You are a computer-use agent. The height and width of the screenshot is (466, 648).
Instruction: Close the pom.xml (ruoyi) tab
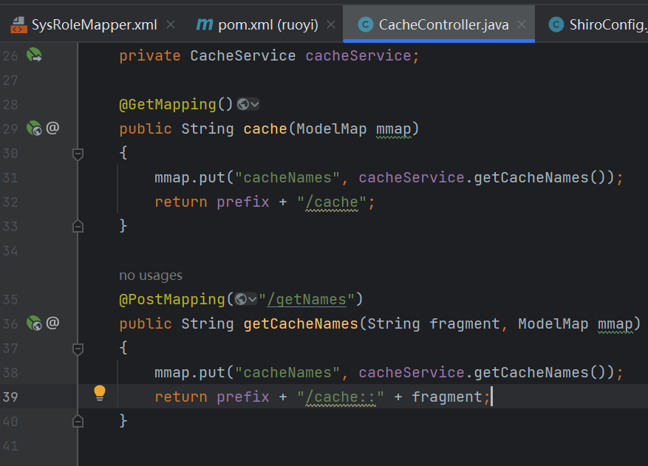click(331, 25)
